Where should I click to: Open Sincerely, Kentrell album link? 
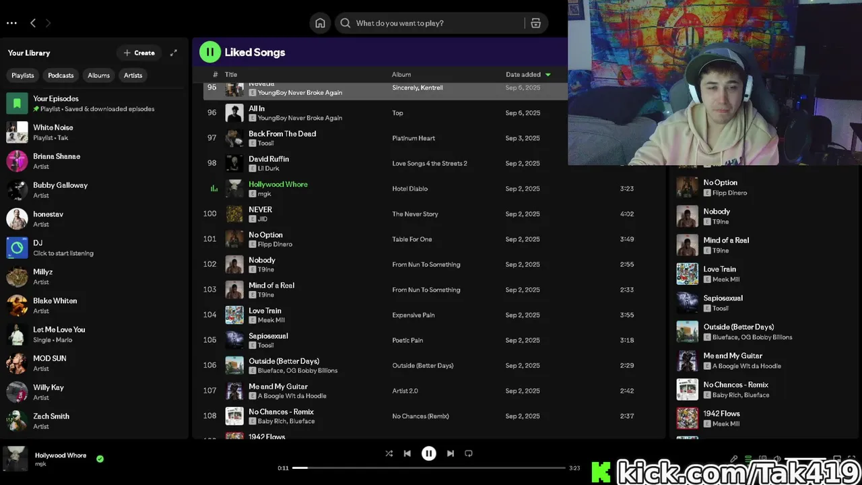418,88
